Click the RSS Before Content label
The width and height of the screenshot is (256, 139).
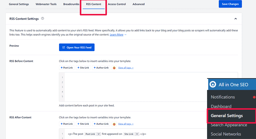pos(21,61)
